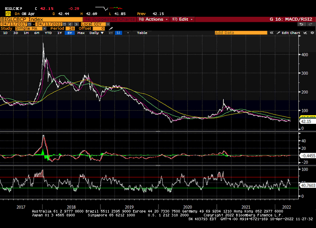Click the 40.7603 RSI value label
The image size is (316, 228).
[x=307, y=185]
